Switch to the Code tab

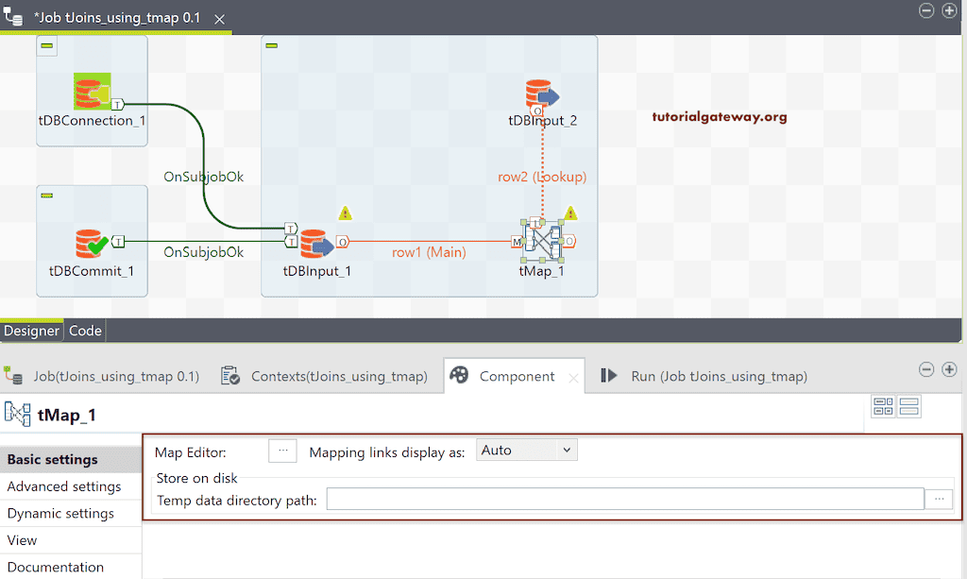84,331
